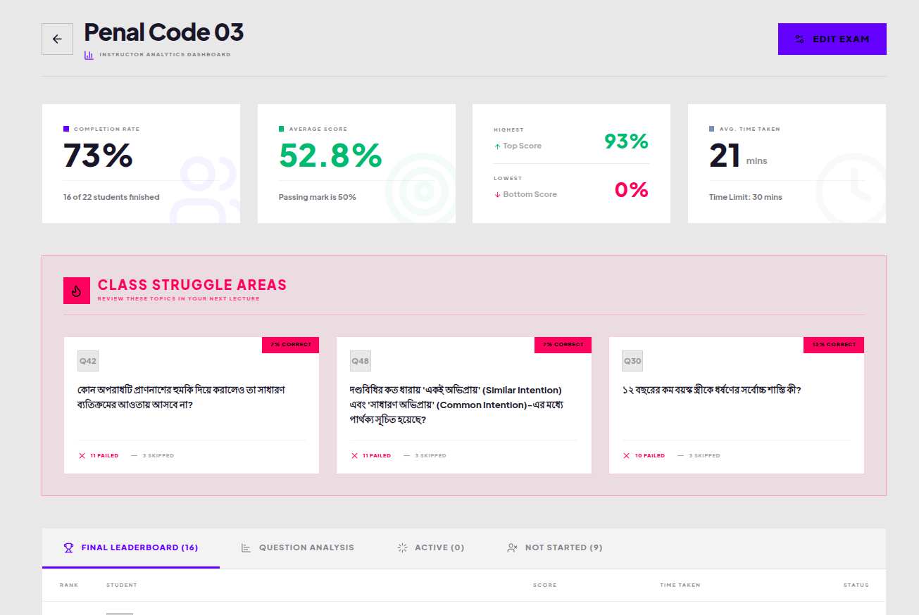Click the 'Time Limit: 30 mins' text
Screen dimensions: 919x615
pyautogui.click(x=746, y=197)
